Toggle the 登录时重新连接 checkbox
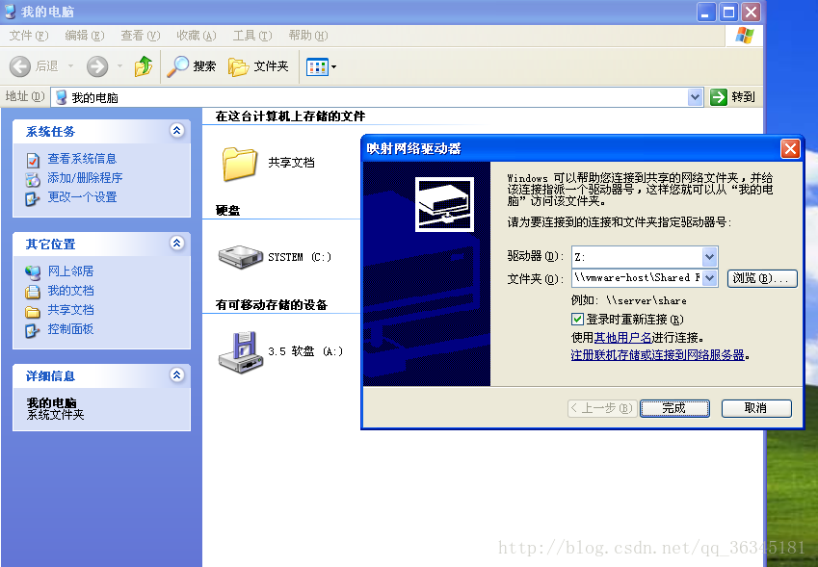Image resolution: width=818 pixels, height=567 pixels. pos(577,319)
